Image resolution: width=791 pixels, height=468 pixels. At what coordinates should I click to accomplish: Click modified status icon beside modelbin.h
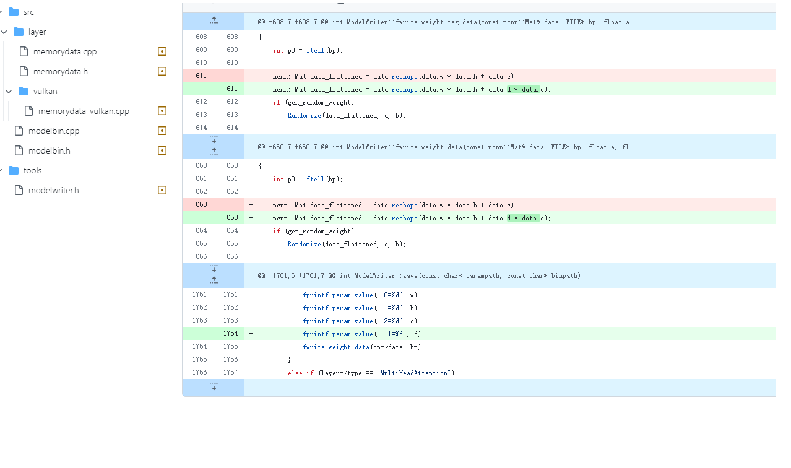pos(162,150)
